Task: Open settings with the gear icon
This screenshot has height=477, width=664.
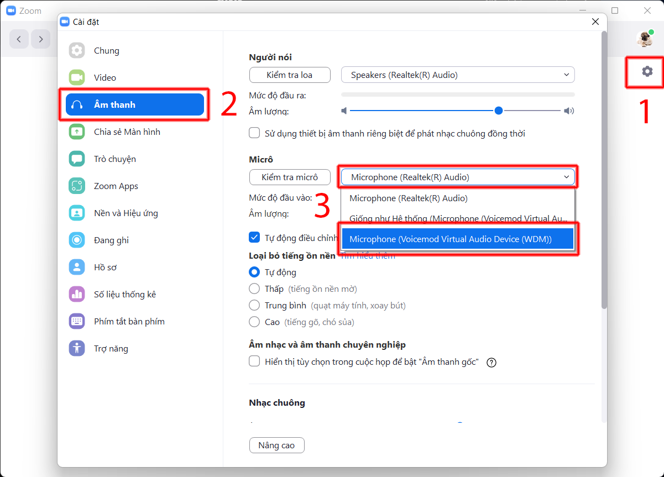Action: point(647,71)
